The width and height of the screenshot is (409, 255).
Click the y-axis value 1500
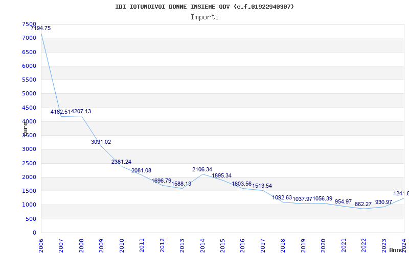pyautogui.click(x=29, y=191)
